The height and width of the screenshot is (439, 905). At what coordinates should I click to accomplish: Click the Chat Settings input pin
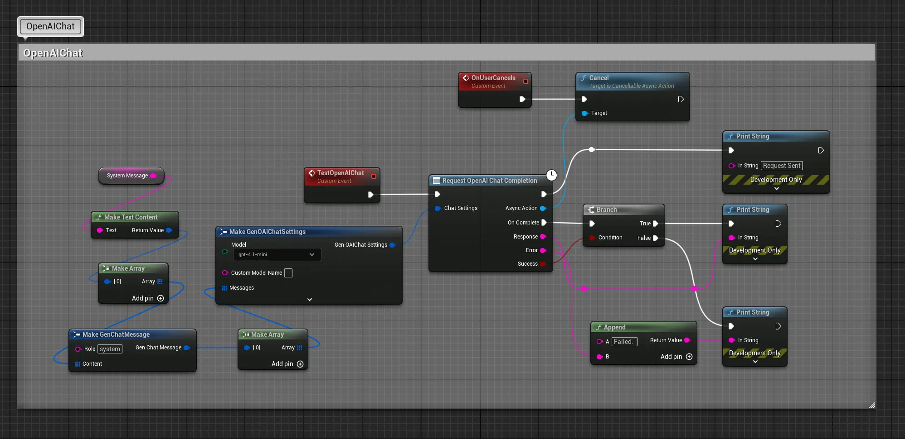(x=438, y=208)
